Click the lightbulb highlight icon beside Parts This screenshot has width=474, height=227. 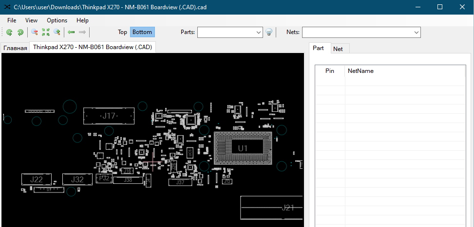pos(269,32)
